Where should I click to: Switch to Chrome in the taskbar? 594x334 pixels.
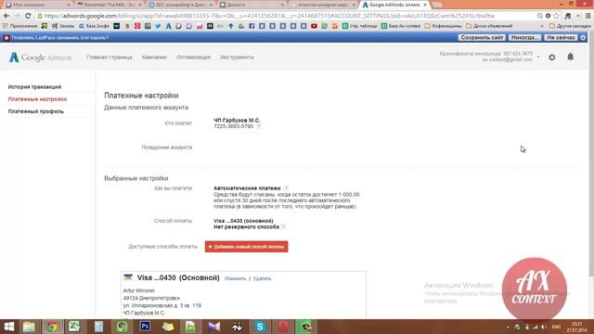(x=52, y=327)
